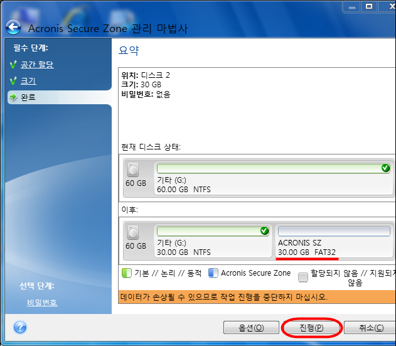Click the 취소(C) cancel button
Screen dimensions: 396x346
click(370, 328)
